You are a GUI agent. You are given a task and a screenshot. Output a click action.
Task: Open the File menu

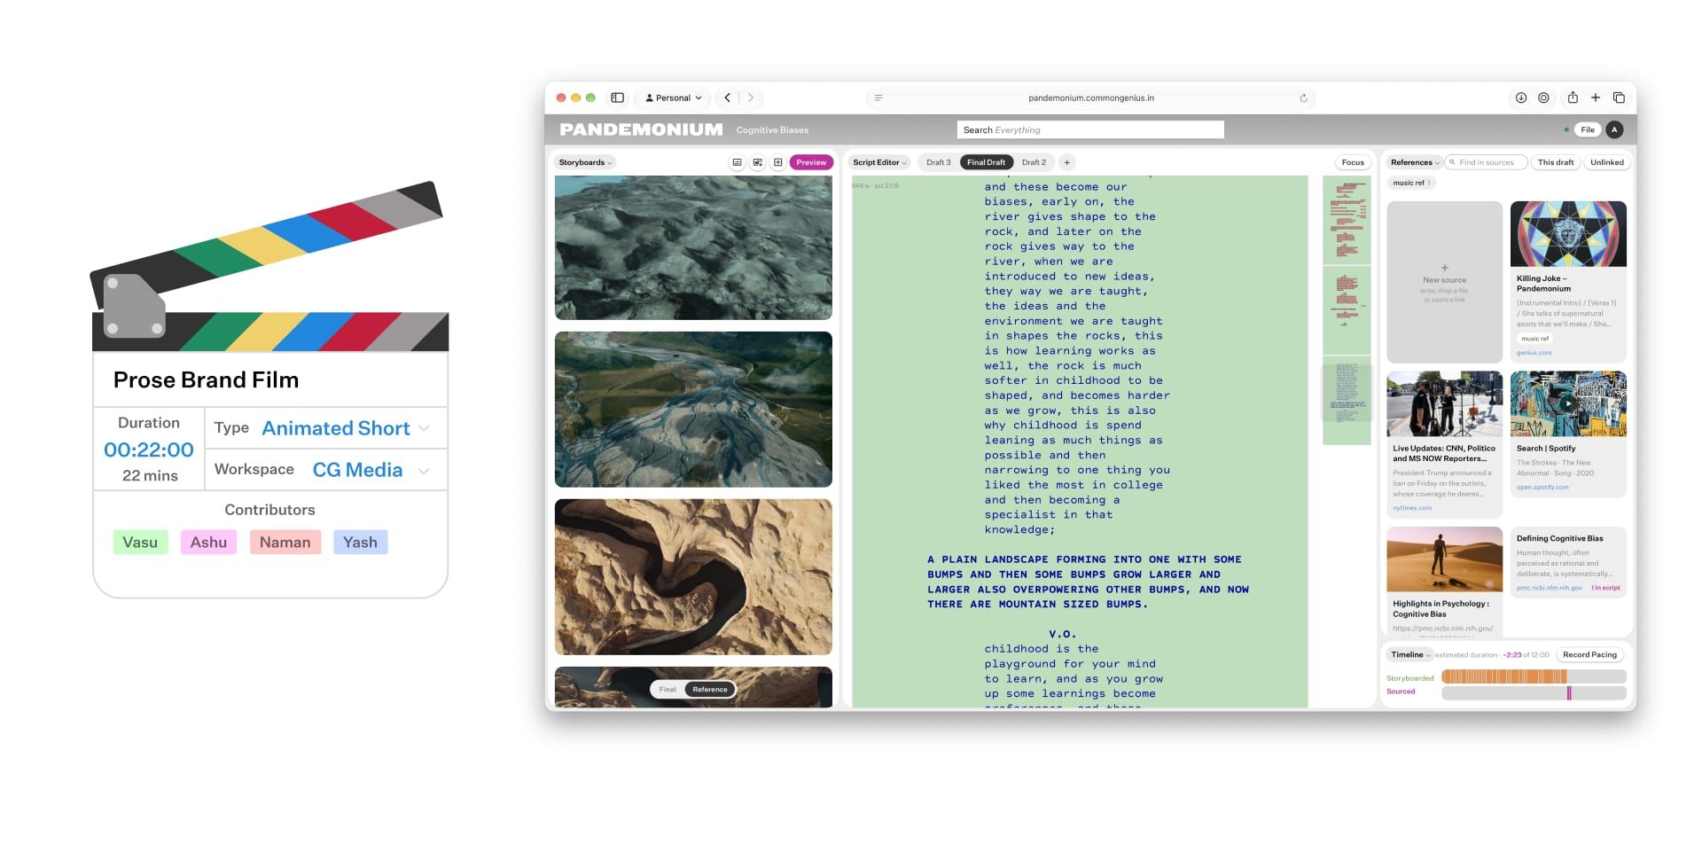point(1588,129)
